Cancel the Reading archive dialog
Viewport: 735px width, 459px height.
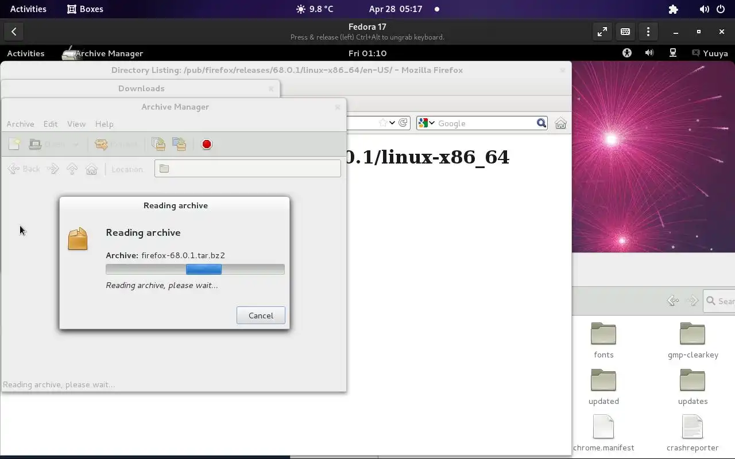261,316
